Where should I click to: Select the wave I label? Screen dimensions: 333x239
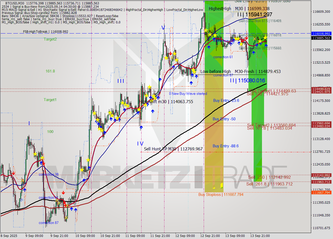(29, 123)
